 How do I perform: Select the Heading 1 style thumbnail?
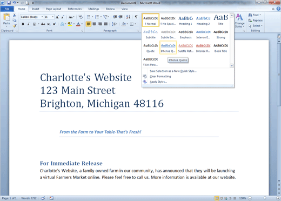point(185,21)
